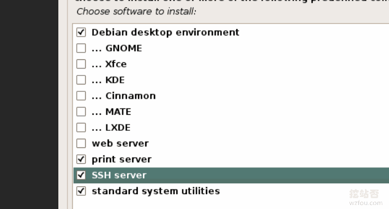Check the KDE option box
Image resolution: width=389 pixels, height=209 pixels.
[81, 80]
